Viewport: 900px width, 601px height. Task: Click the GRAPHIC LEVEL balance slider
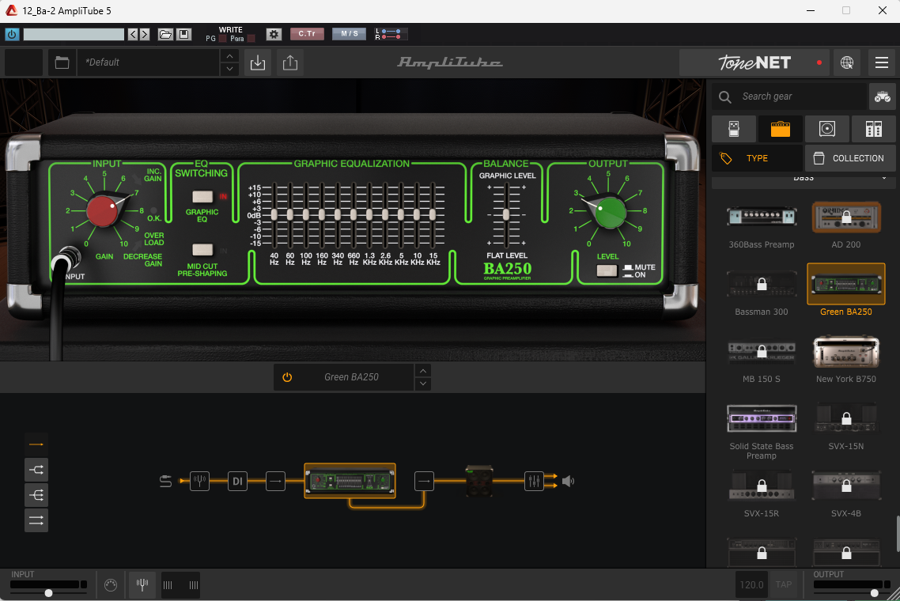click(505, 214)
